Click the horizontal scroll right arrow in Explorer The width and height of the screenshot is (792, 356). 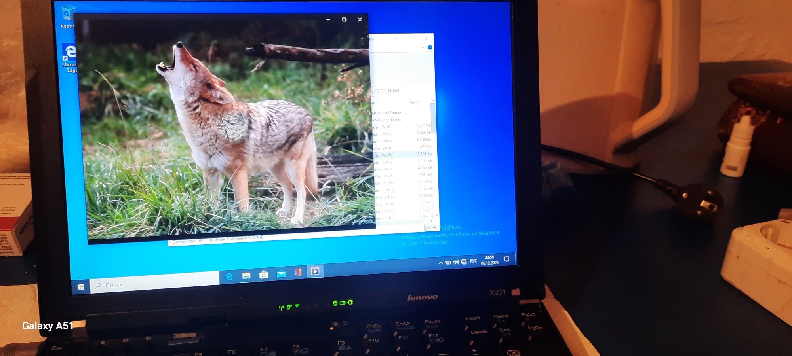pos(432,221)
